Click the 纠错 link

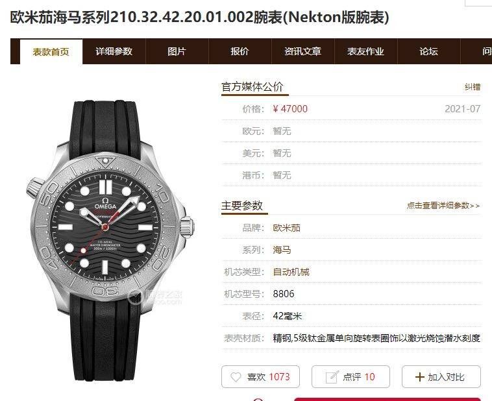[473, 87]
